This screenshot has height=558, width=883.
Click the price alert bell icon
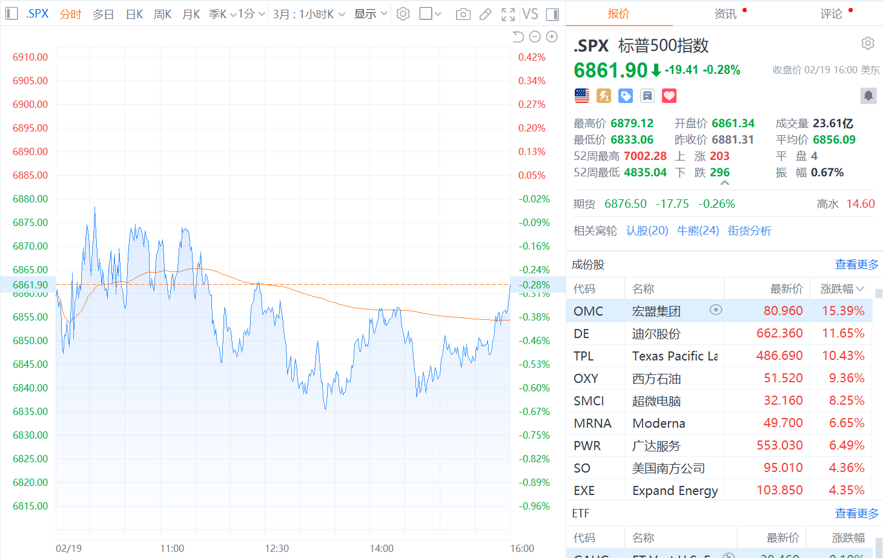(x=868, y=96)
